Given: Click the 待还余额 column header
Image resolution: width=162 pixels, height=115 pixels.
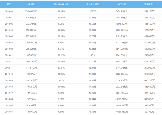Looking at the screenshot, I should [122, 4].
